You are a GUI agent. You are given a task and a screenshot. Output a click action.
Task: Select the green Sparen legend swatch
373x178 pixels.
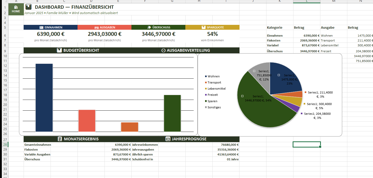206,101
